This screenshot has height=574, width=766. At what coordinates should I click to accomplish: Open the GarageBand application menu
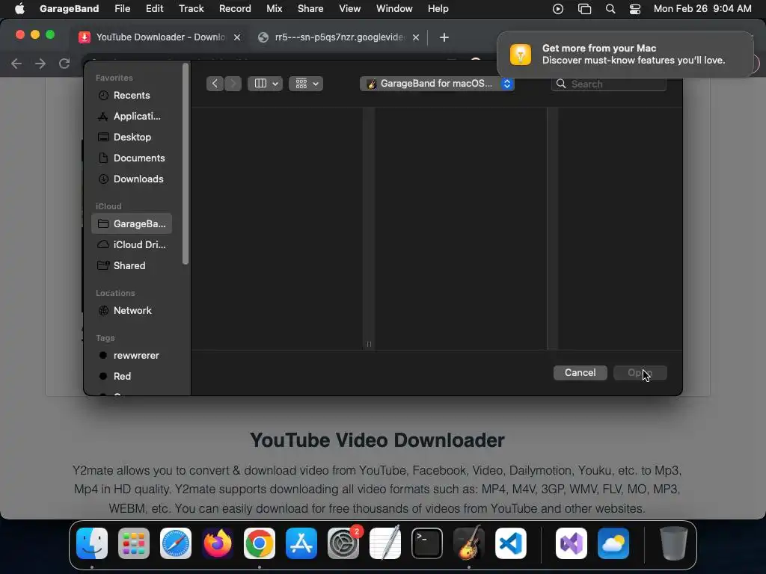coord(69,9)
